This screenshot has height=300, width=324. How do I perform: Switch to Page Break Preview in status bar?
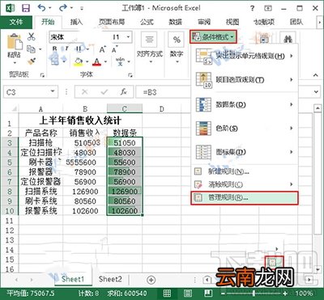[207, 294]
